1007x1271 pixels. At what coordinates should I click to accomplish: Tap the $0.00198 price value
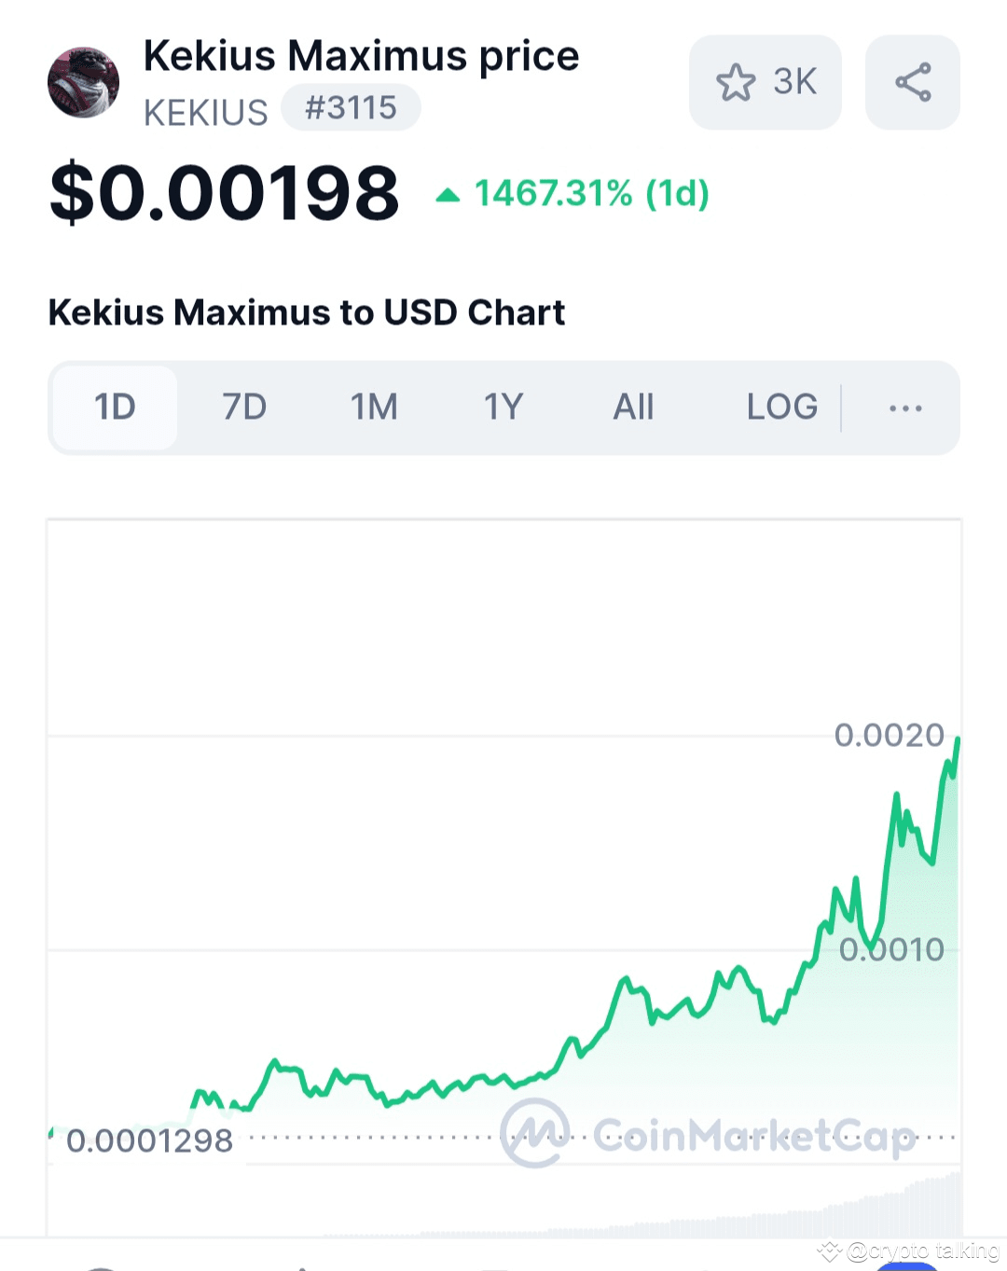(x=224, y=193)
